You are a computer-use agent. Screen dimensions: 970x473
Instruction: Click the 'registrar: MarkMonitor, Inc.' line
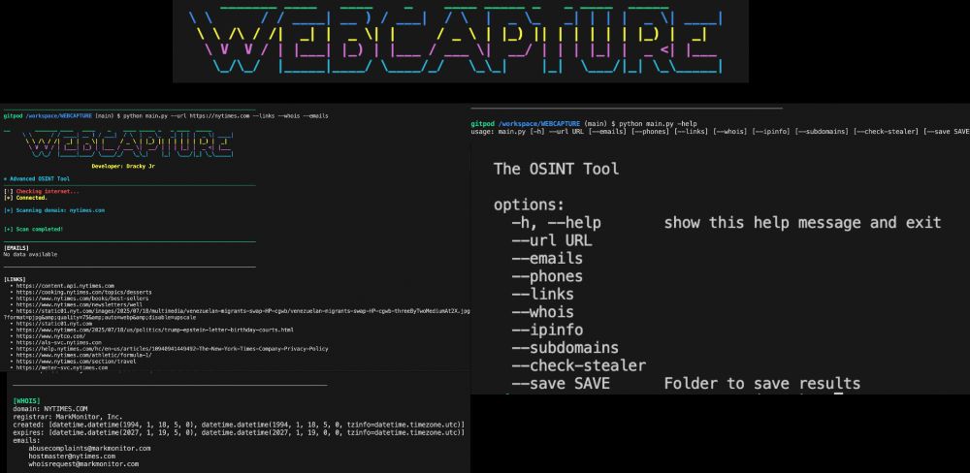pos(68,417)
